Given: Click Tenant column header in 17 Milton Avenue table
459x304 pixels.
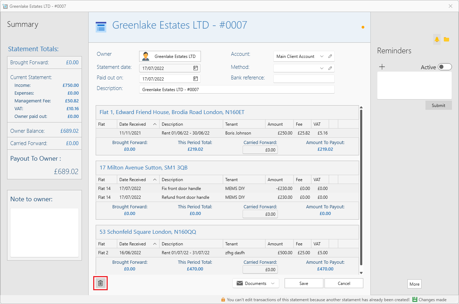Looking at the screenshot, I should 244,179.
